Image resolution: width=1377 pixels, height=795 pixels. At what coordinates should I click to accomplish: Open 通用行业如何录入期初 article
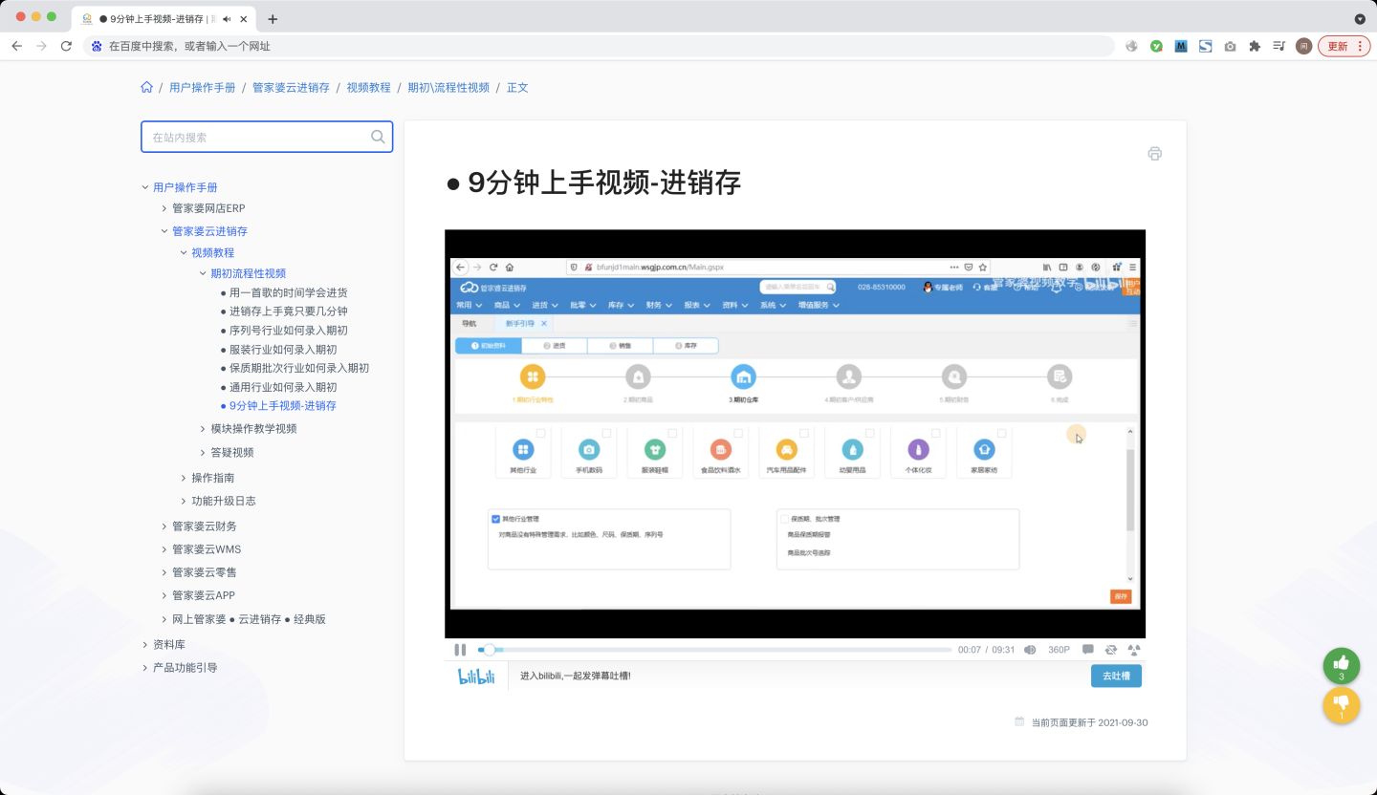(x=283, y=387)
